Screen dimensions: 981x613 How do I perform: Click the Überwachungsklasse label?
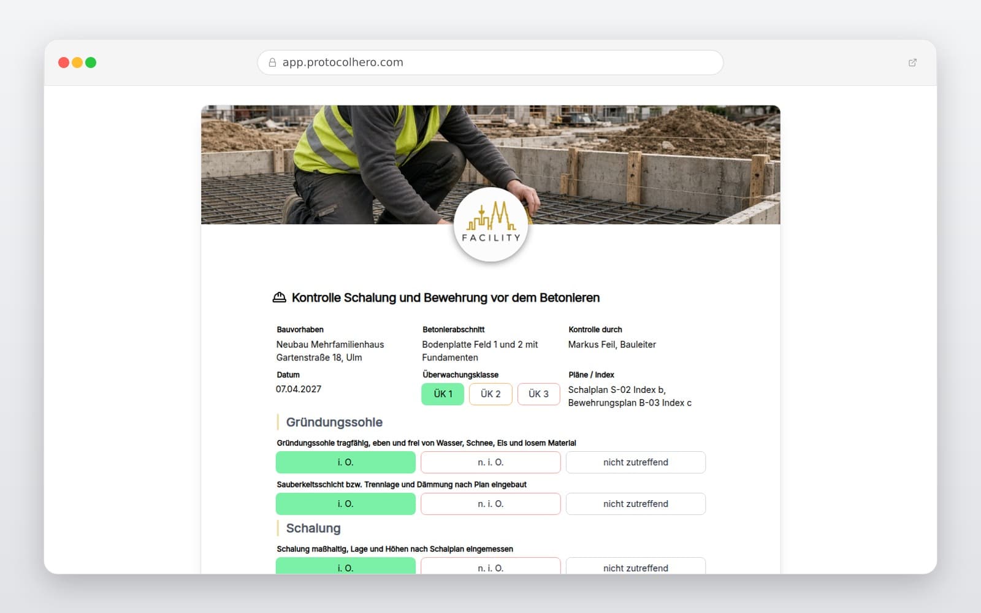coord(460,375)
